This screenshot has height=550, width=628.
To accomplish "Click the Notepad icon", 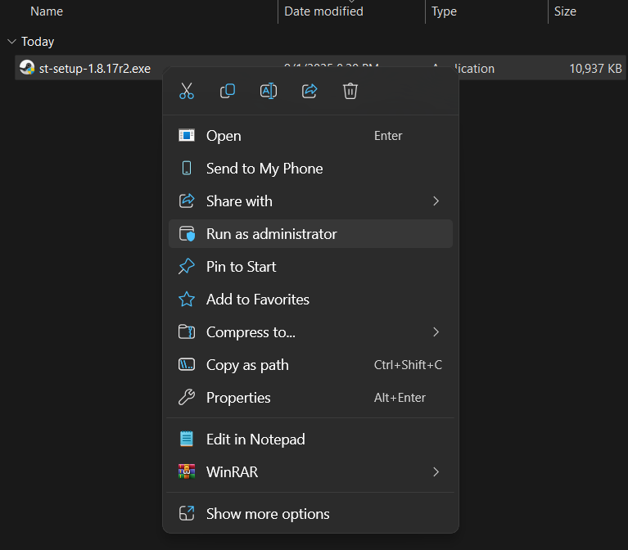I will (187, 440).
